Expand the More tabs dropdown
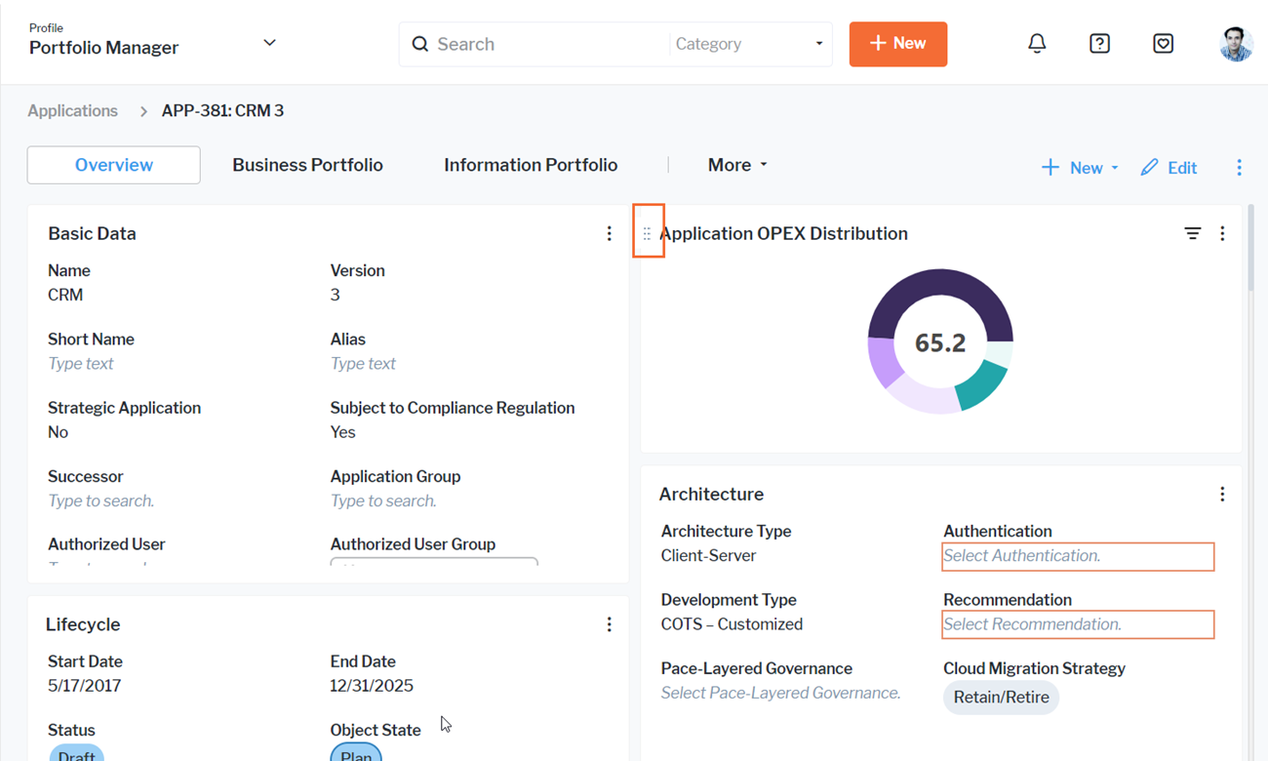Image resolution: width=1268 pixels, height=761 pixels. tap(736, 165)
